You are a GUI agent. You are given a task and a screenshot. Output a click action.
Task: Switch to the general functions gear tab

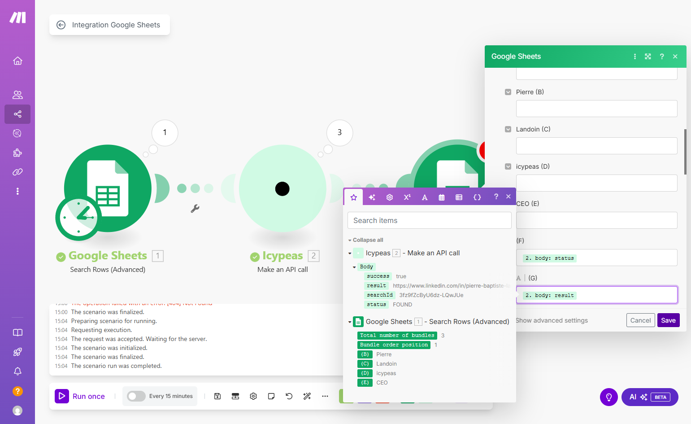click(390, 197)
